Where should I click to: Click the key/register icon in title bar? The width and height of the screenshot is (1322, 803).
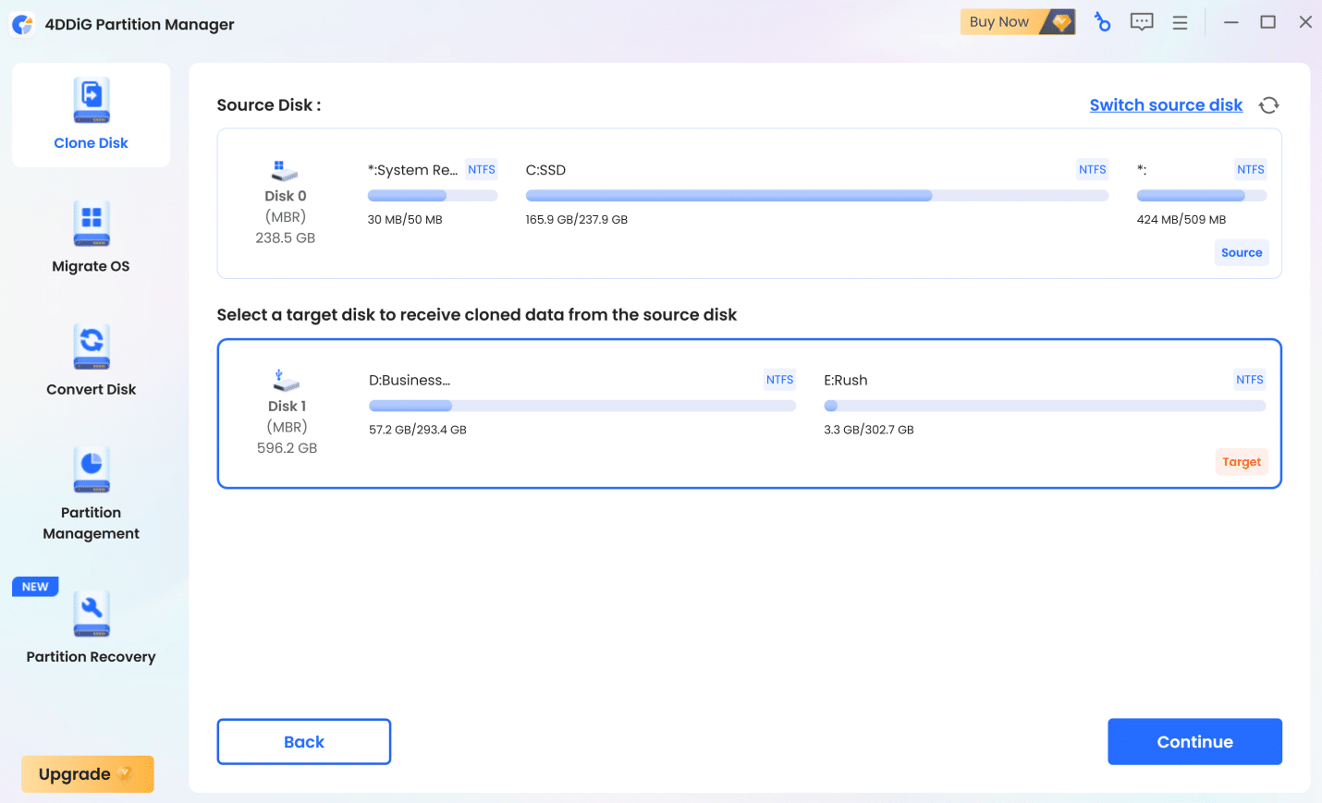pyautogui.click(x=1102, y=22)
